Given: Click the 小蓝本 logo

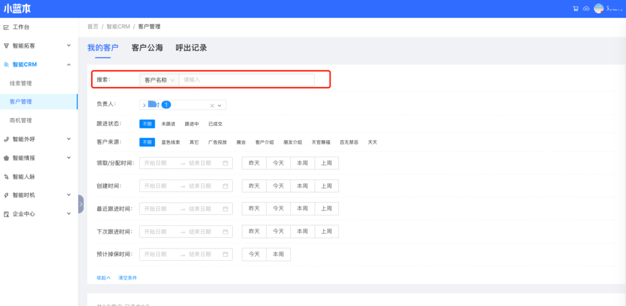Looking at the screenshot, I should pyautogui.click(x=17, y=9).
